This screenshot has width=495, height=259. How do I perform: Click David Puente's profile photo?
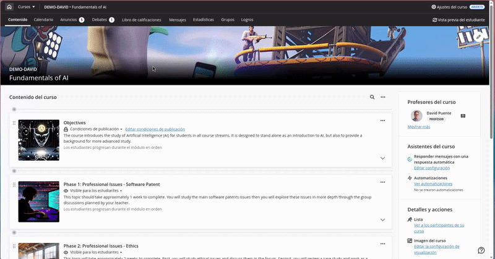point(416,116)
